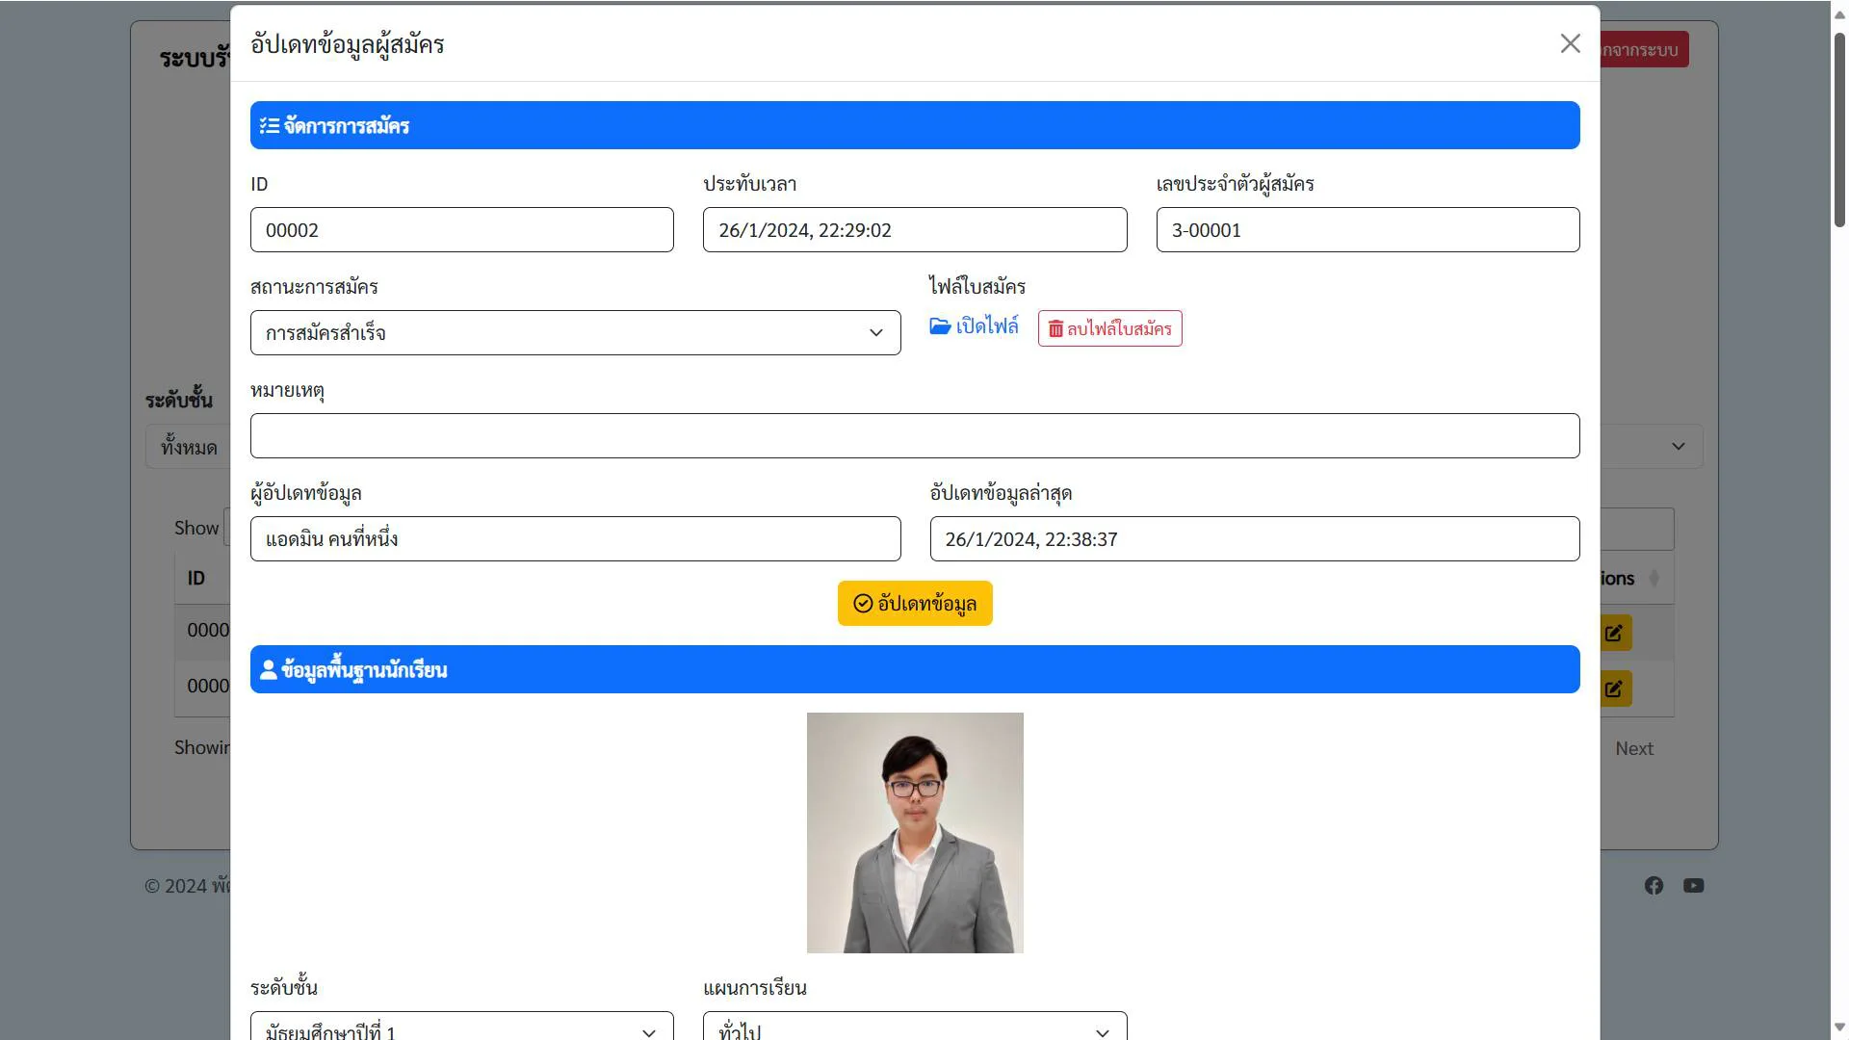This screenshot has width=1849, height=1040.
Task: Click the สถานะการสมัคร label
Action: (x=314, y=287)
